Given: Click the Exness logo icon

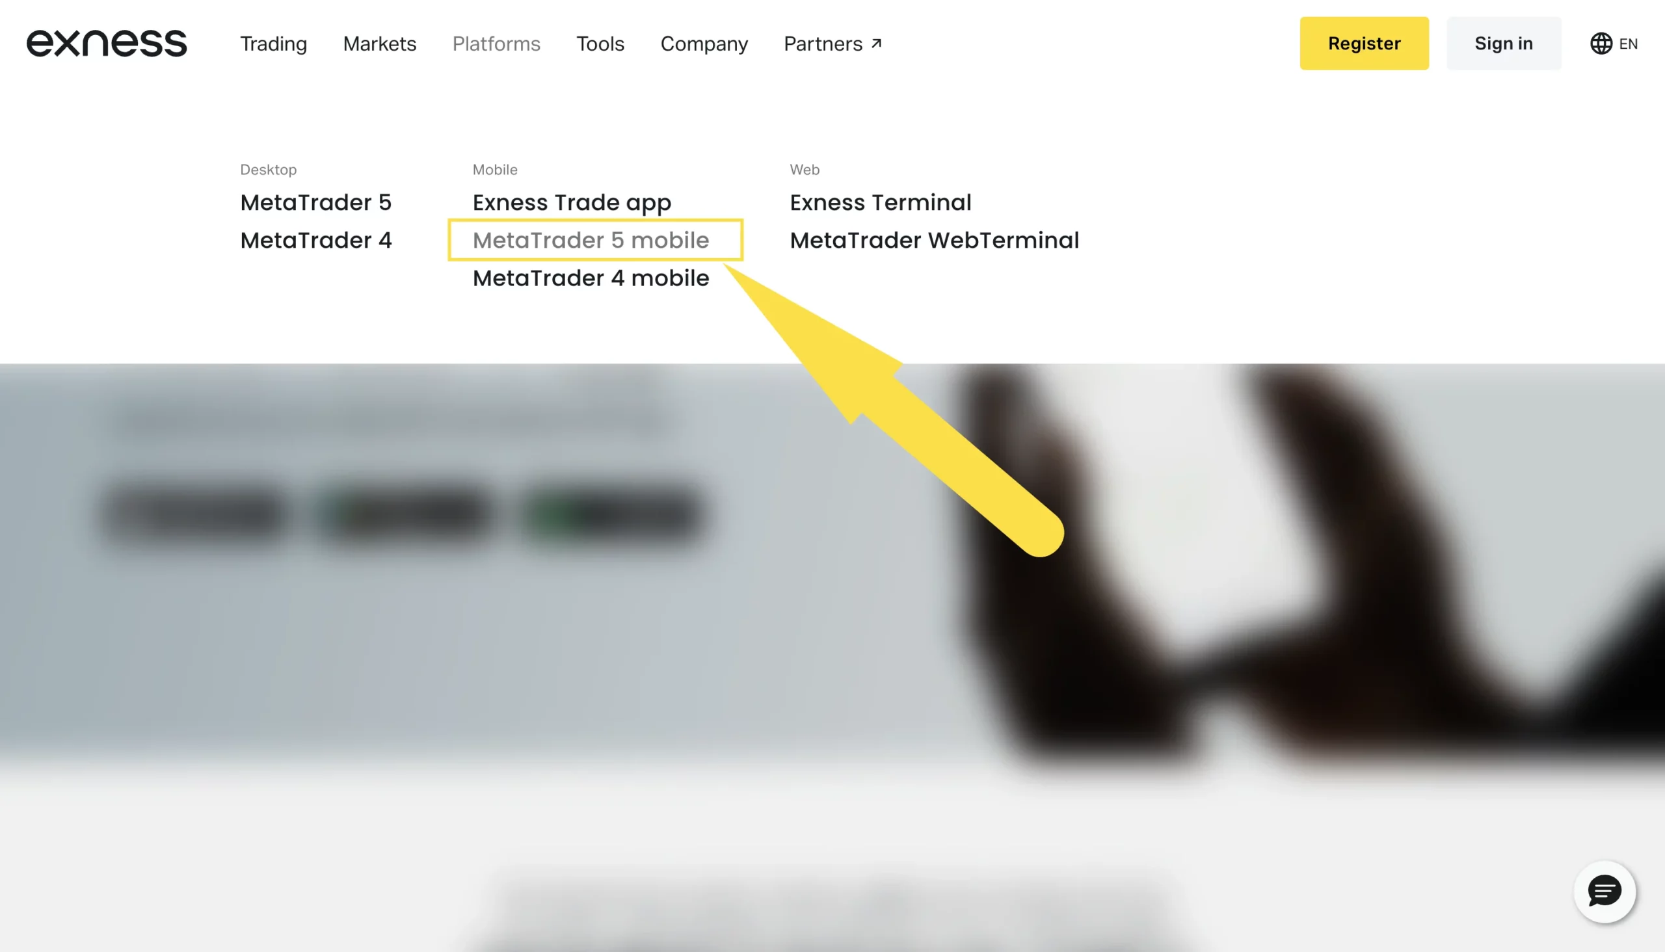Looking at the screenshot, I should (x=105, y=44).
